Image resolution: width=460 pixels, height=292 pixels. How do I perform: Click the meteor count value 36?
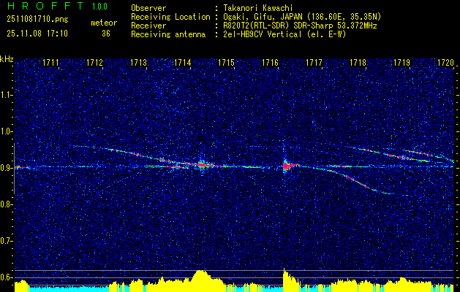[x=106, y=34]
